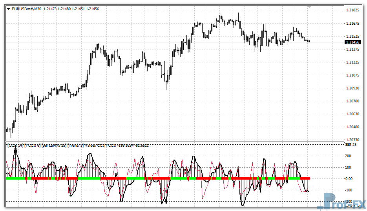Click the 1.21675 price scale label
Image resolution: width=367 pixels, height=211 pixels.
click(x=353, y=23)
